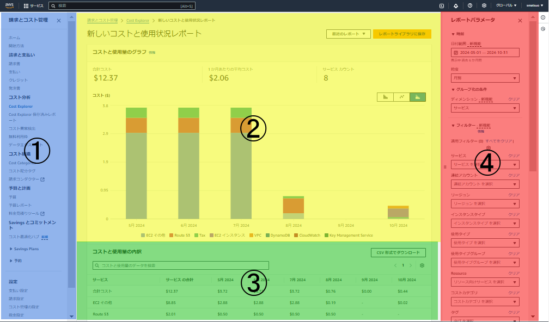Collapse the 時刻 section
Viewport: 549px width, 322px height.
pos(453,34)
